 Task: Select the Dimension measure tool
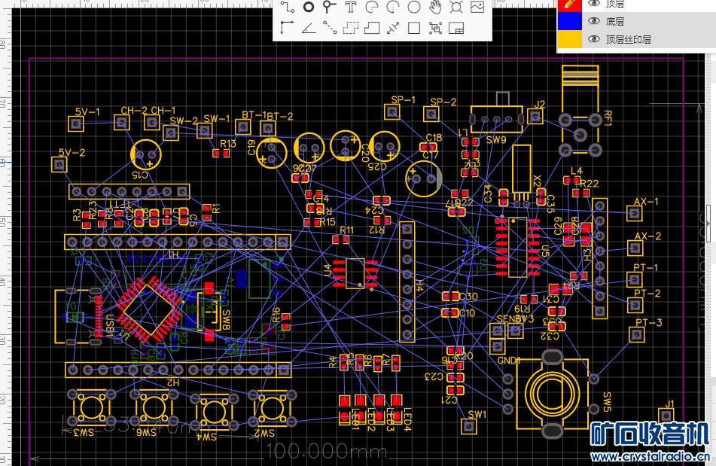click(393, 29)
